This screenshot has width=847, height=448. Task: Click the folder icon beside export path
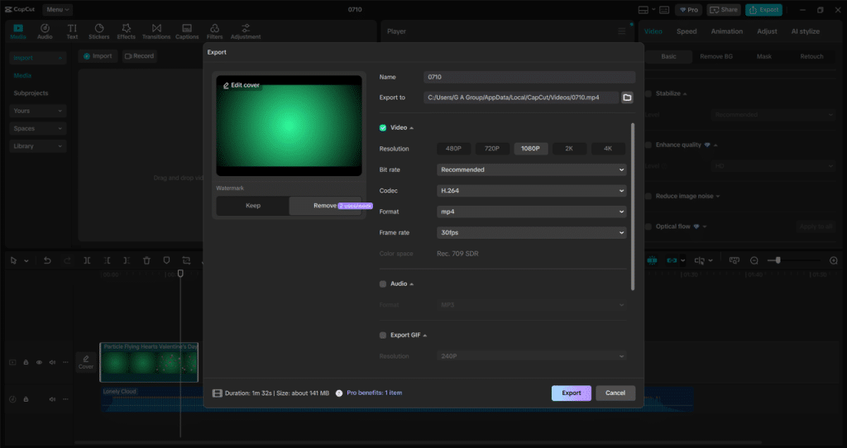627,98
